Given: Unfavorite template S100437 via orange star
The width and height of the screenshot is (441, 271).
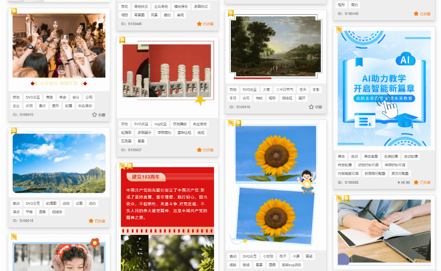Looking at the screenshot, I should click(199, 150).
